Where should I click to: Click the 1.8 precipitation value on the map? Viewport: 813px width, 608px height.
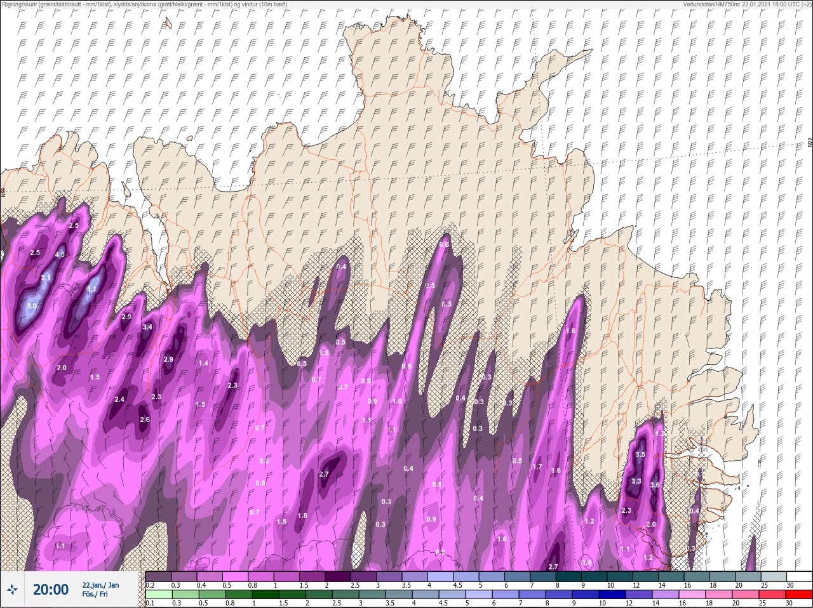click(302, 515)
